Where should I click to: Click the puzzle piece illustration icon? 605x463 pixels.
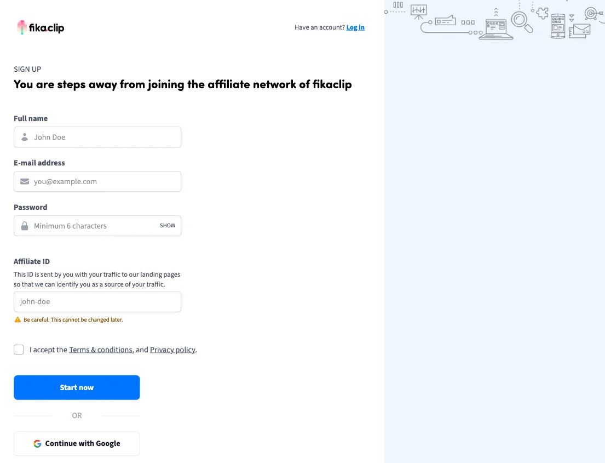tap(542, 13)
